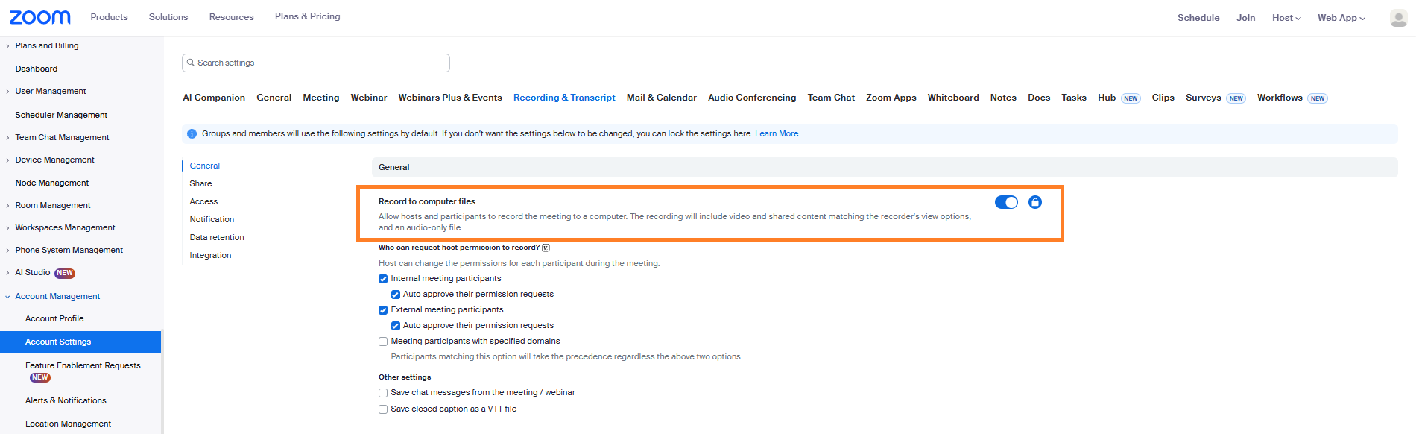Expand Phone System Management section

(x=7, y=251)
